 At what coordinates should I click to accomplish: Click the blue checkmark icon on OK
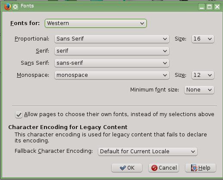pyautogui.click(x=122, y=168)
